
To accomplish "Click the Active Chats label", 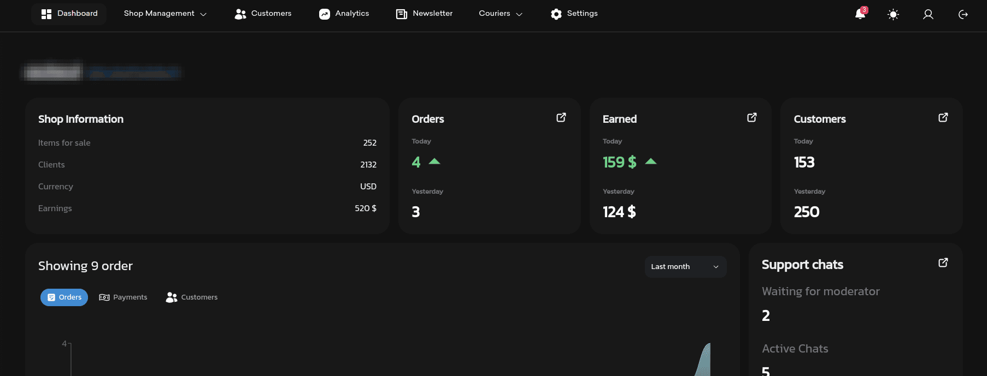I will (x=795, y=349).
